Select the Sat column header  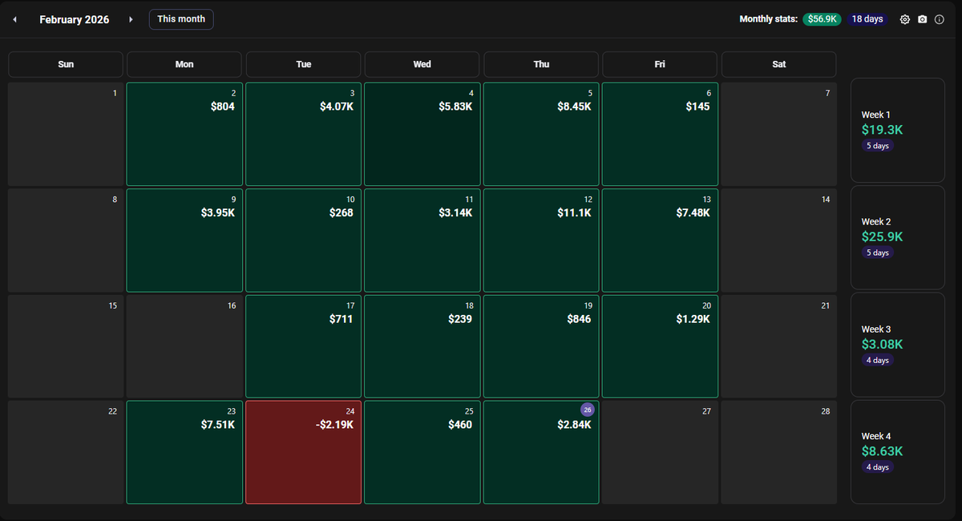[x=779, y=64]
